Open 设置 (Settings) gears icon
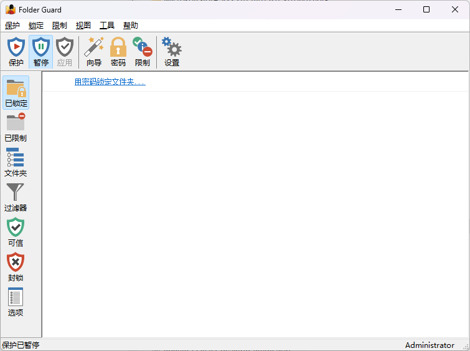 click(x=172, y=52)
